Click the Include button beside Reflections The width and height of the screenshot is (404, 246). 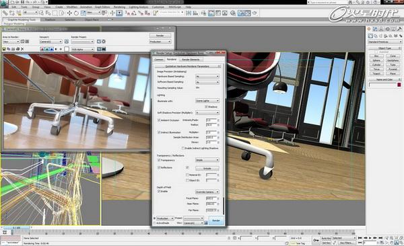(x=207, y=168)
